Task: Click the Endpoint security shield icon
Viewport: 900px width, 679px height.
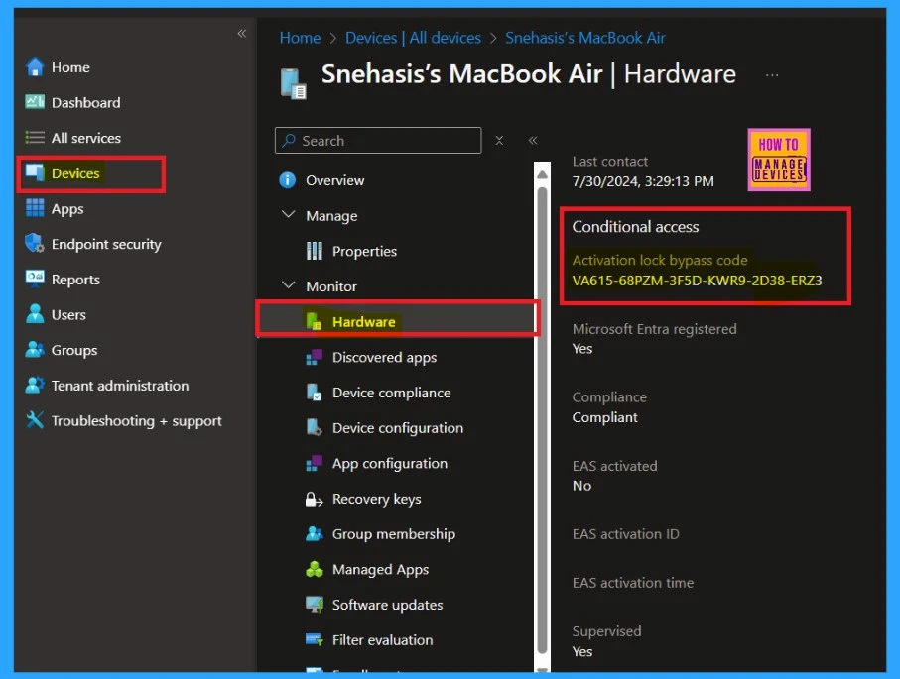Action: 35,244
